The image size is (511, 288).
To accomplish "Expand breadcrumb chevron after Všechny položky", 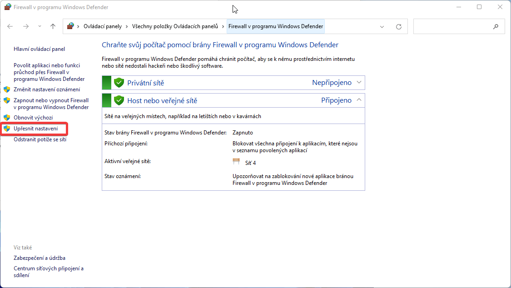I will (223, 26).
